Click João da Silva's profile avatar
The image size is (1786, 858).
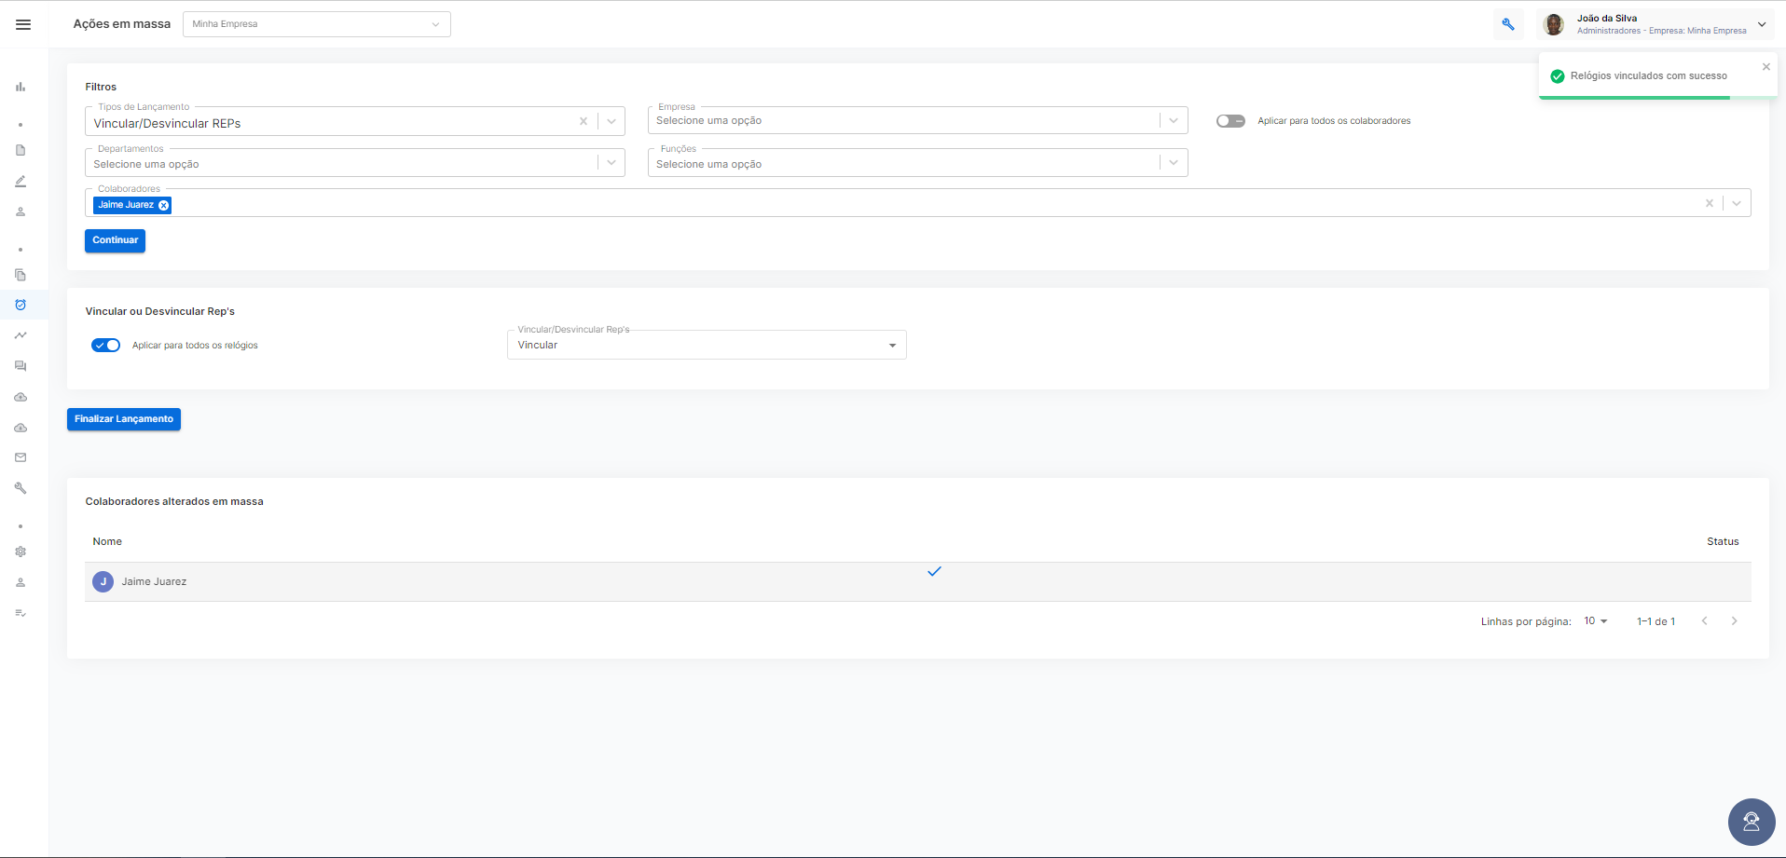pos(1554,24)
